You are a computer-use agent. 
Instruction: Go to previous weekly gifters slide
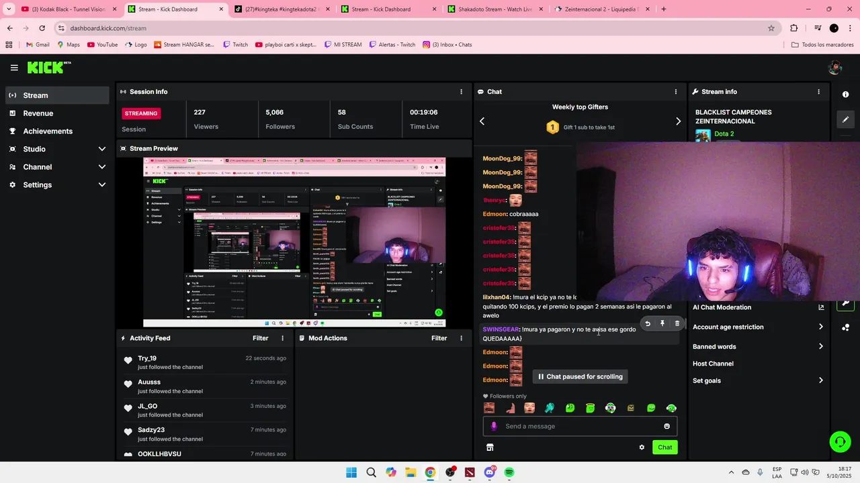coord(482,121)
